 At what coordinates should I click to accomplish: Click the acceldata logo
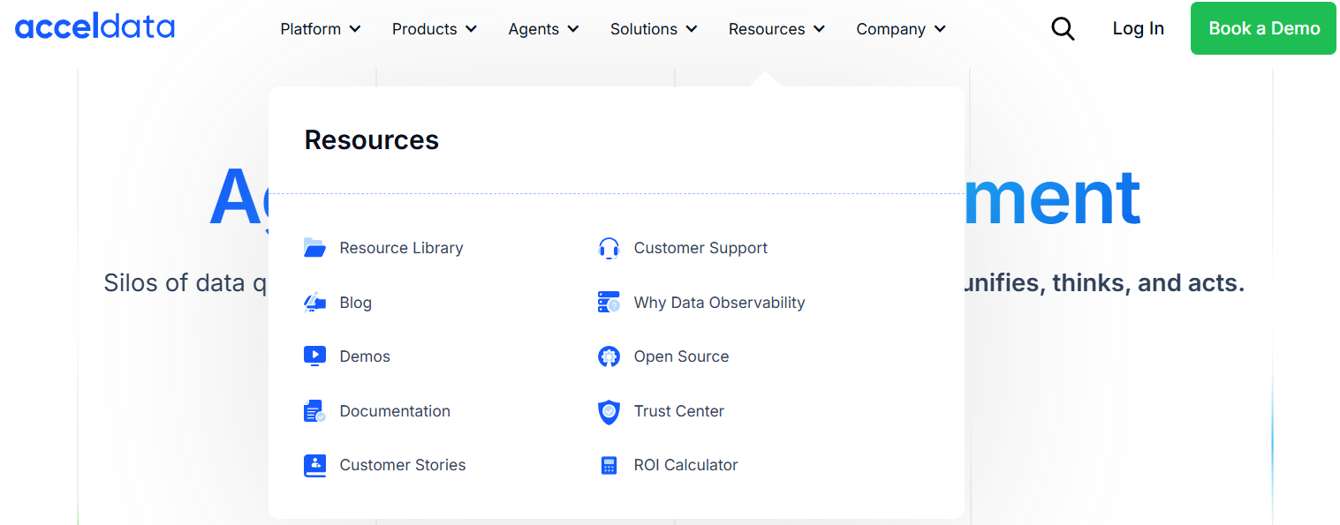pyautogui.click(x=95, y=26)
